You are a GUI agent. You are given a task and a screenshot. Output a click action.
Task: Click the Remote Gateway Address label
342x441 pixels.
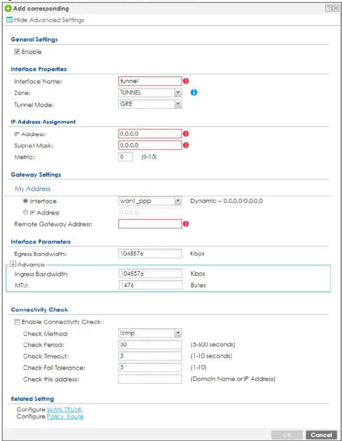(x=53, y=224)
